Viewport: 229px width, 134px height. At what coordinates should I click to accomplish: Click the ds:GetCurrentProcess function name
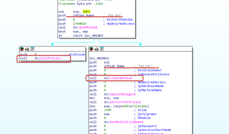(123, 102)
